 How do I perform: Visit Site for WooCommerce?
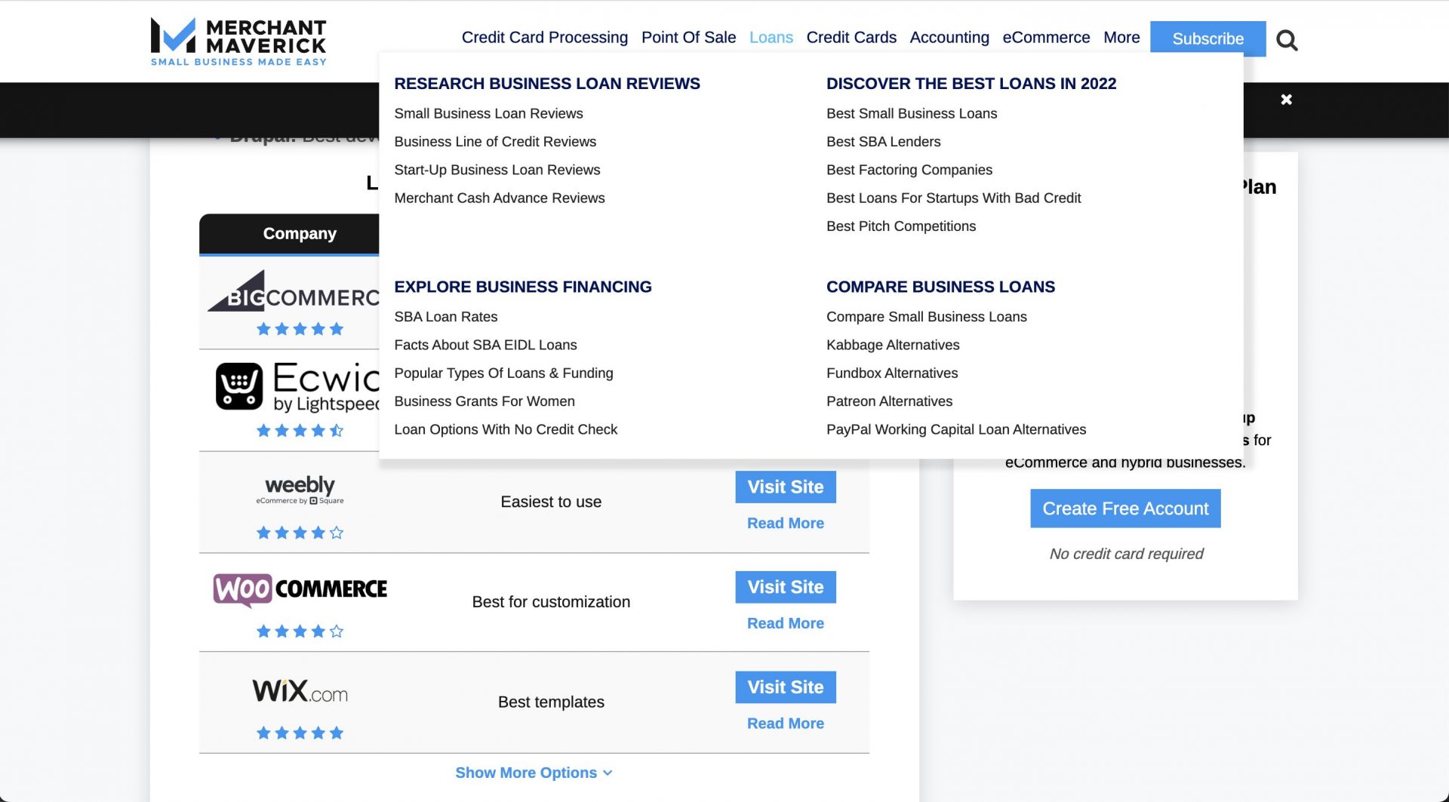(786, 587)
